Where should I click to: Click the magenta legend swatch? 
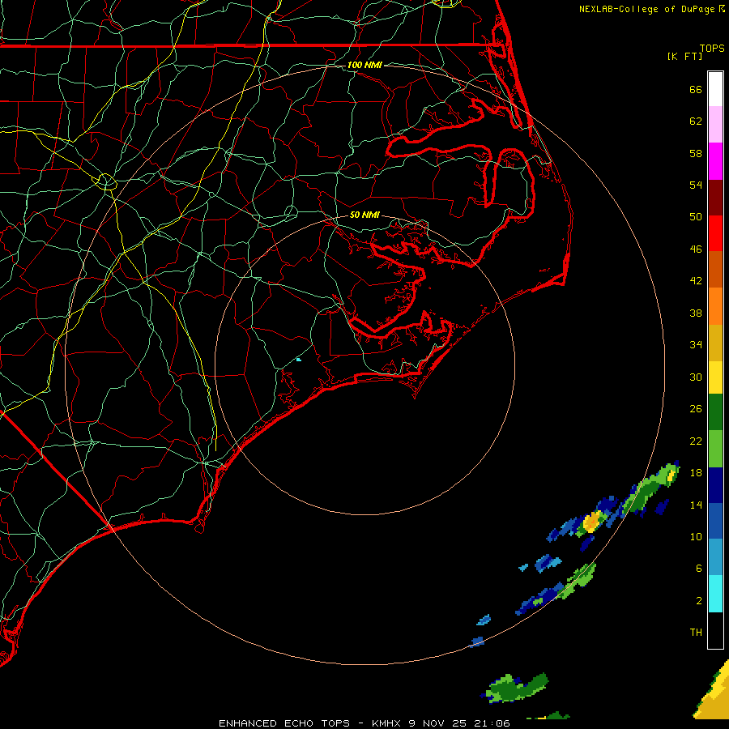tap(715, 161)
